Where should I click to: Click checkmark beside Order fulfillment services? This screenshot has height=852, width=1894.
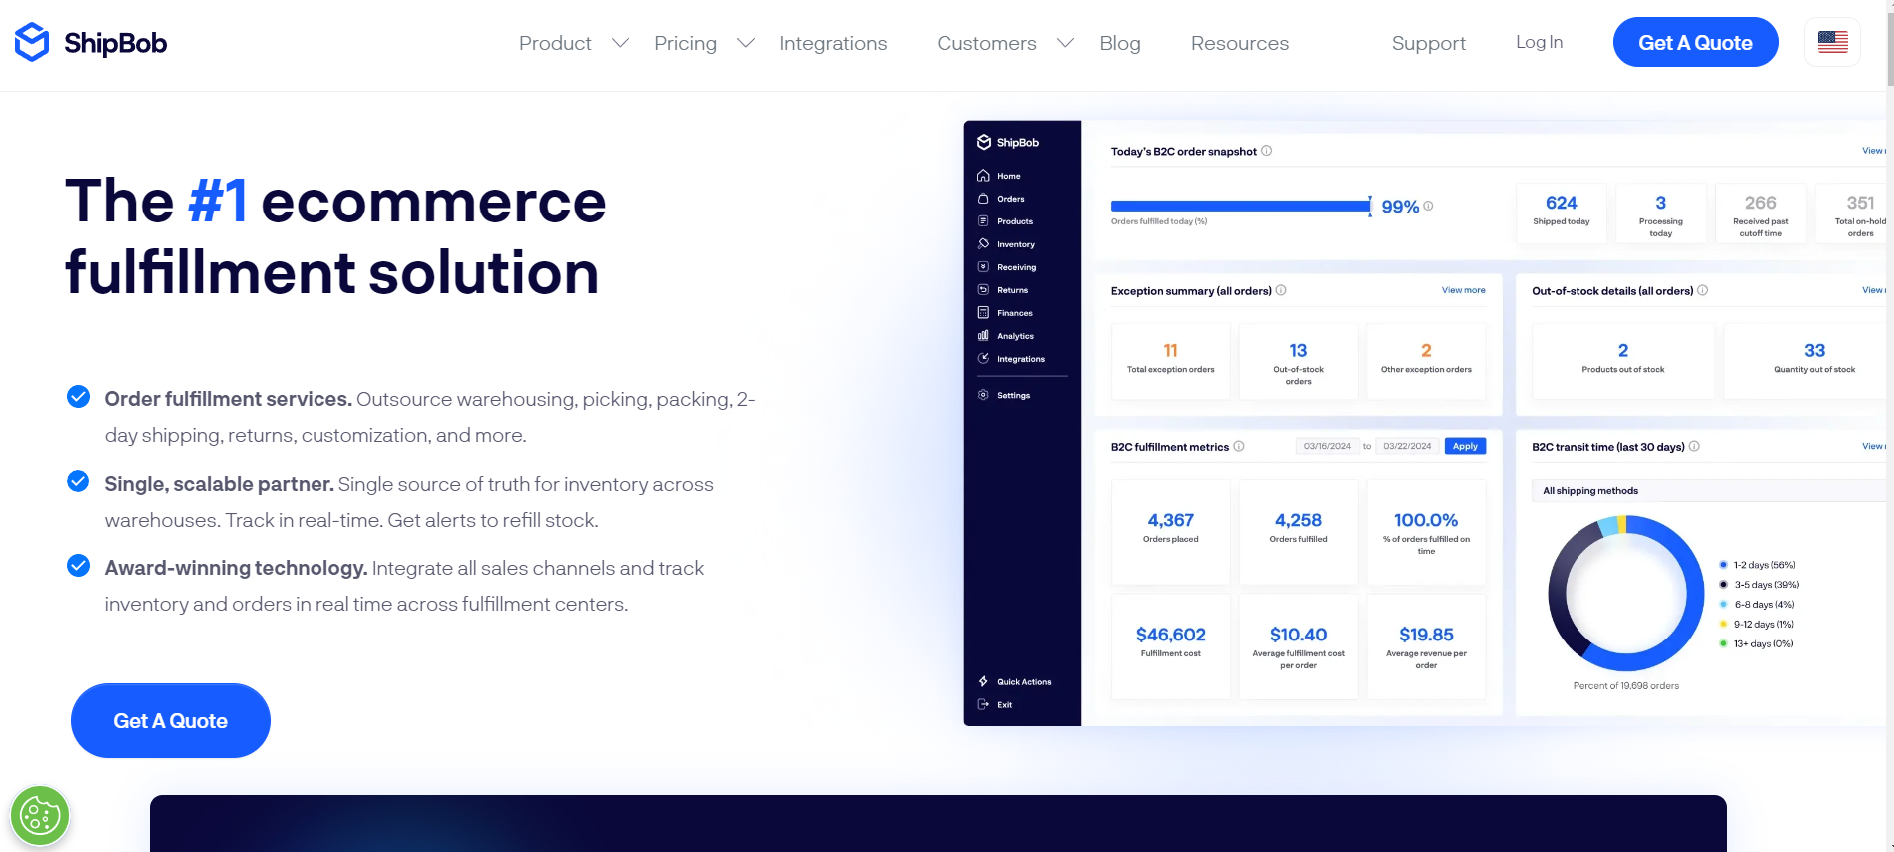(x=78, y=397)
